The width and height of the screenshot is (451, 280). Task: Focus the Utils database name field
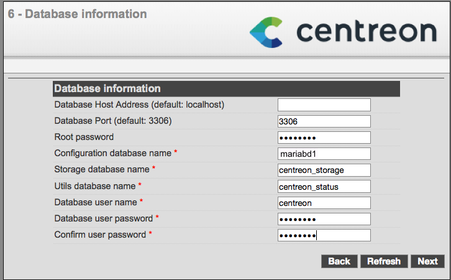coord(324,186)
